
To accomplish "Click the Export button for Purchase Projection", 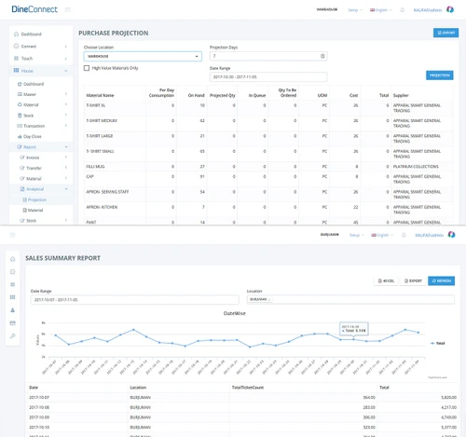I will tap(445, 33).
